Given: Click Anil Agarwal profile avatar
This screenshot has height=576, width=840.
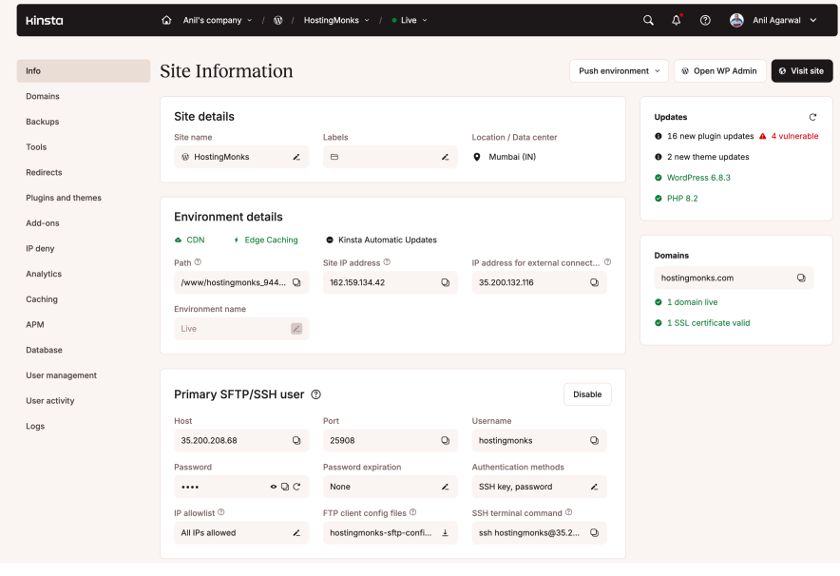Looking at the screenshot, I should pyautogui.click(x=736, y=20).
